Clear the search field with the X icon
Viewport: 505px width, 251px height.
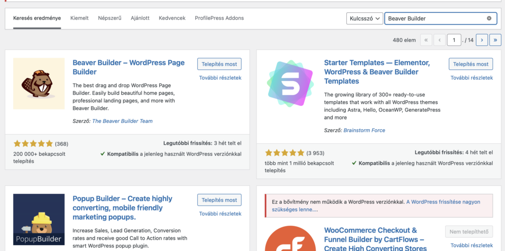tap(489, 18)
